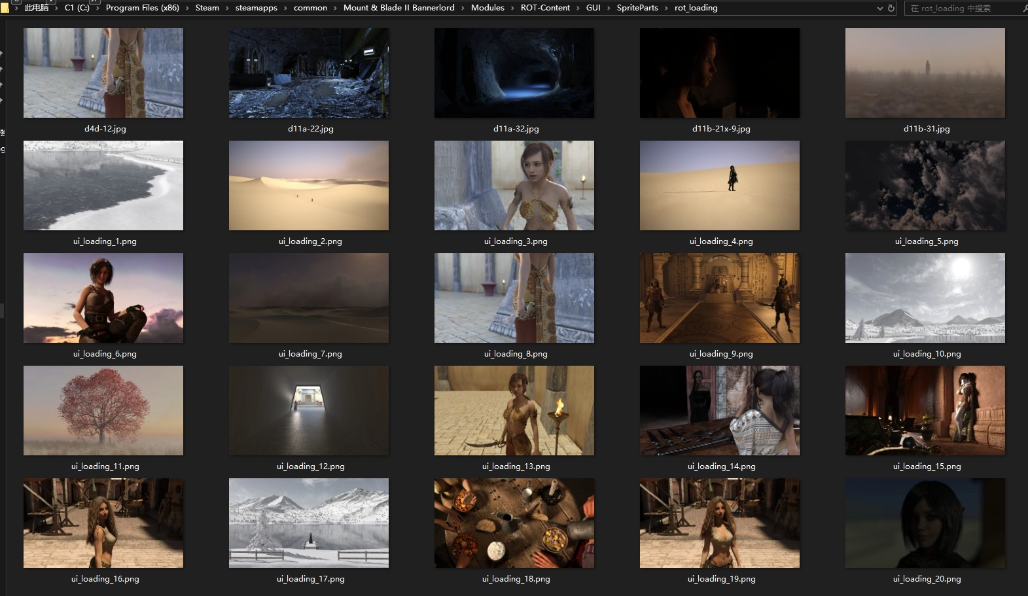Select the ui_loading_4.png thumbnail
The height and width of the screenshot is (596, 1028).
(720, 185)
